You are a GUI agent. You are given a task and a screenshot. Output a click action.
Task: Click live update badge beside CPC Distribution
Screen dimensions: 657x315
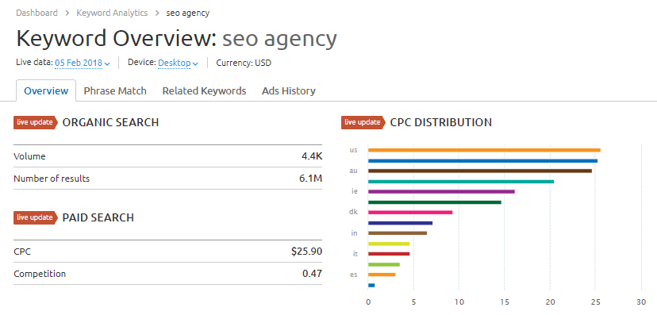coord(363,122)
